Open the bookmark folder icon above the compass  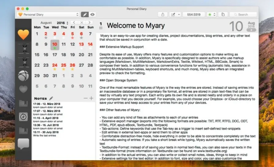tap(23, 103)
